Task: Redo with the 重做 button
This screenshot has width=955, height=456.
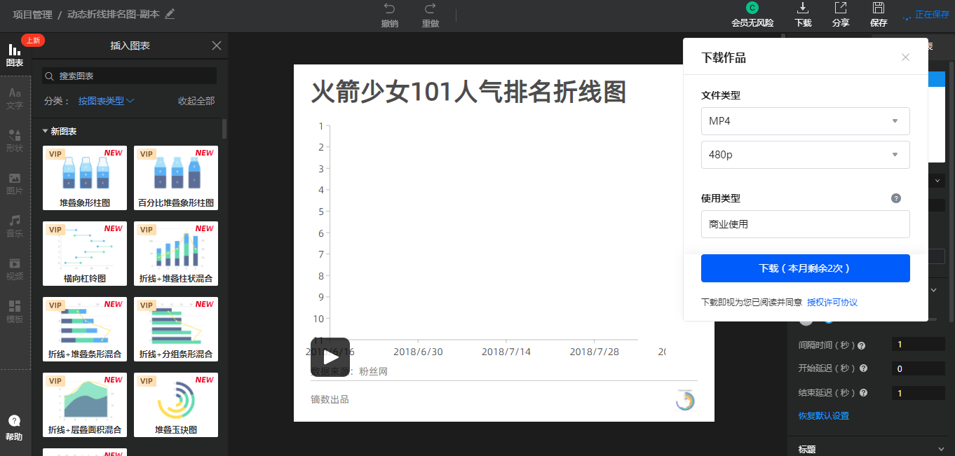Action: point(431,15)
